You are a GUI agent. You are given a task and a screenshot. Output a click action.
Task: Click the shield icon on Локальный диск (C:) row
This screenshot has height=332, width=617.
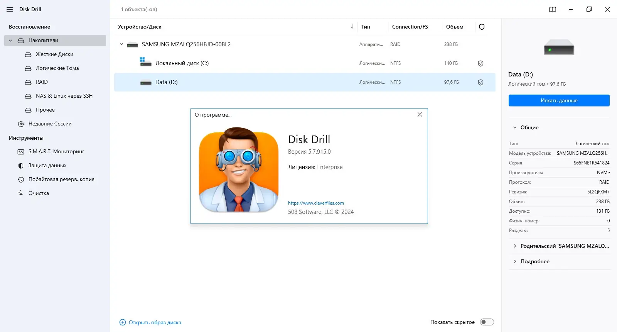pos(480,63)
